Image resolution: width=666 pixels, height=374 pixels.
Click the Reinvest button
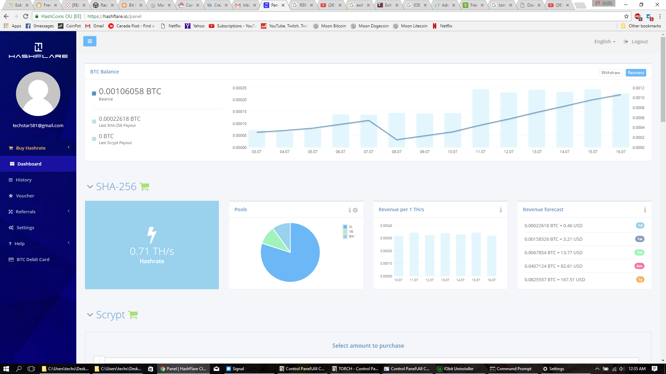pyautogui.click(x=636, y=73)
